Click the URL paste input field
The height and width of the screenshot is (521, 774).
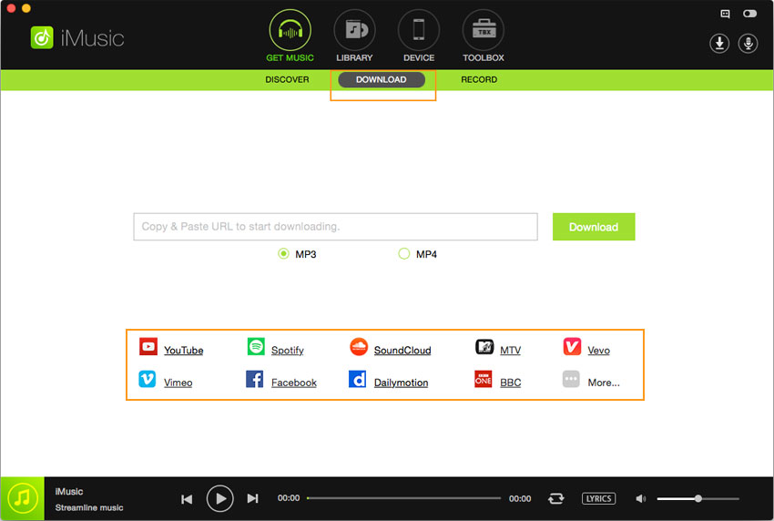(x=336, y=227)
